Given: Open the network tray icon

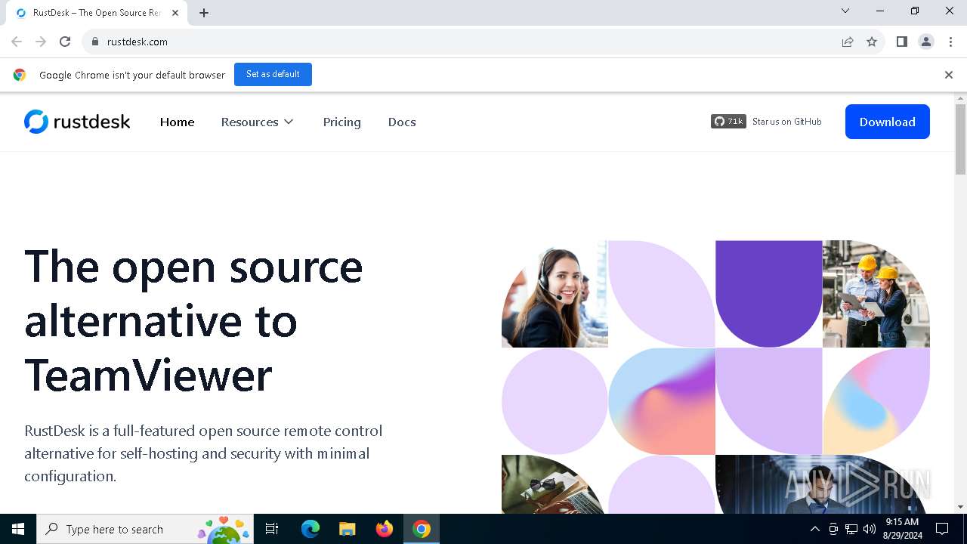Looking at the screenshot, I should point(851,529).
